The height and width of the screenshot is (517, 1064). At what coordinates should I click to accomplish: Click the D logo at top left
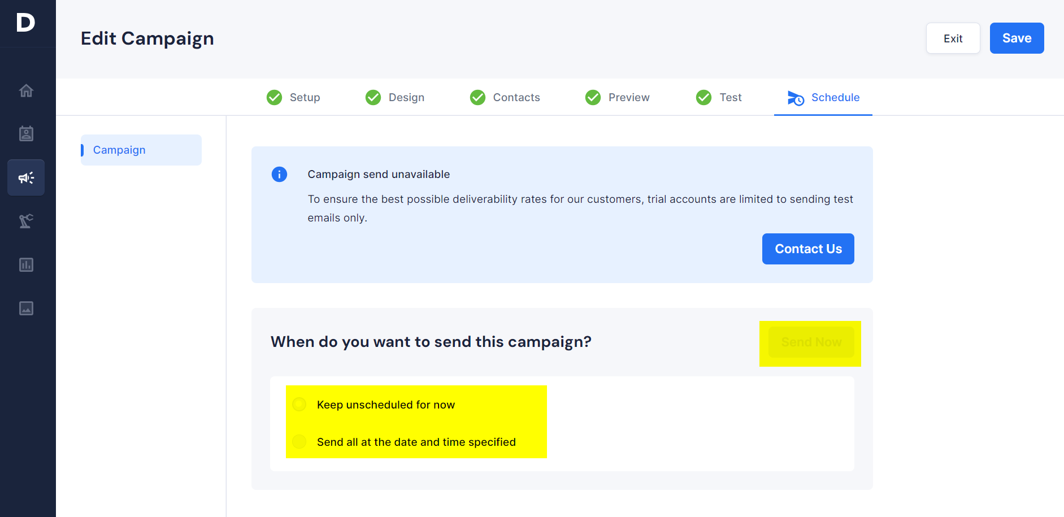(26, 23)
